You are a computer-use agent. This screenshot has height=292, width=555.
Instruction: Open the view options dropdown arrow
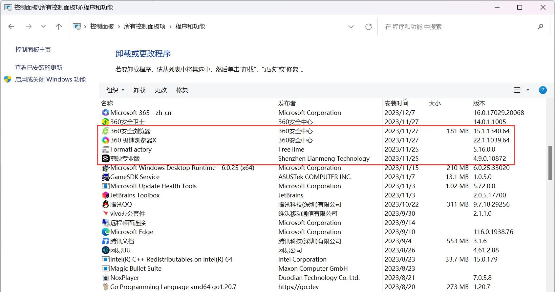point(528,90)
